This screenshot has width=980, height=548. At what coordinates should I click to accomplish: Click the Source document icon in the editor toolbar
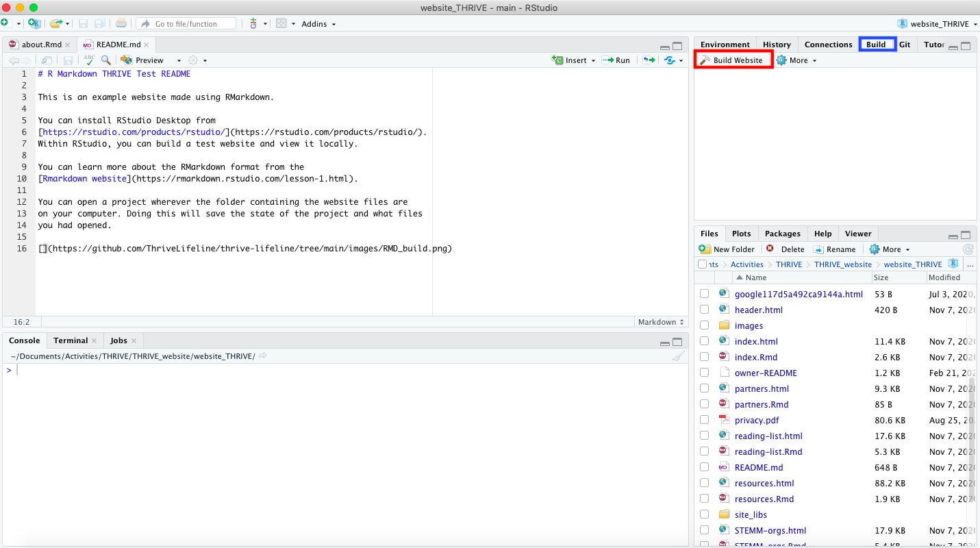coord(670,60)
